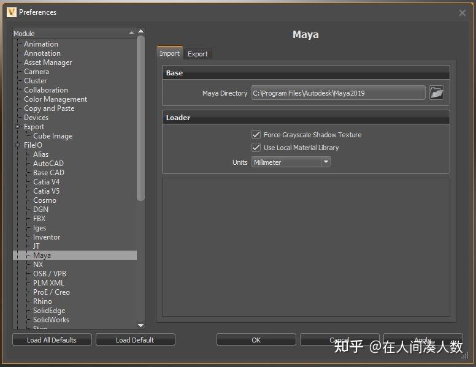476x367 pixels.
Task: Collapse the Export tree node
Action: tap(18, 126)
